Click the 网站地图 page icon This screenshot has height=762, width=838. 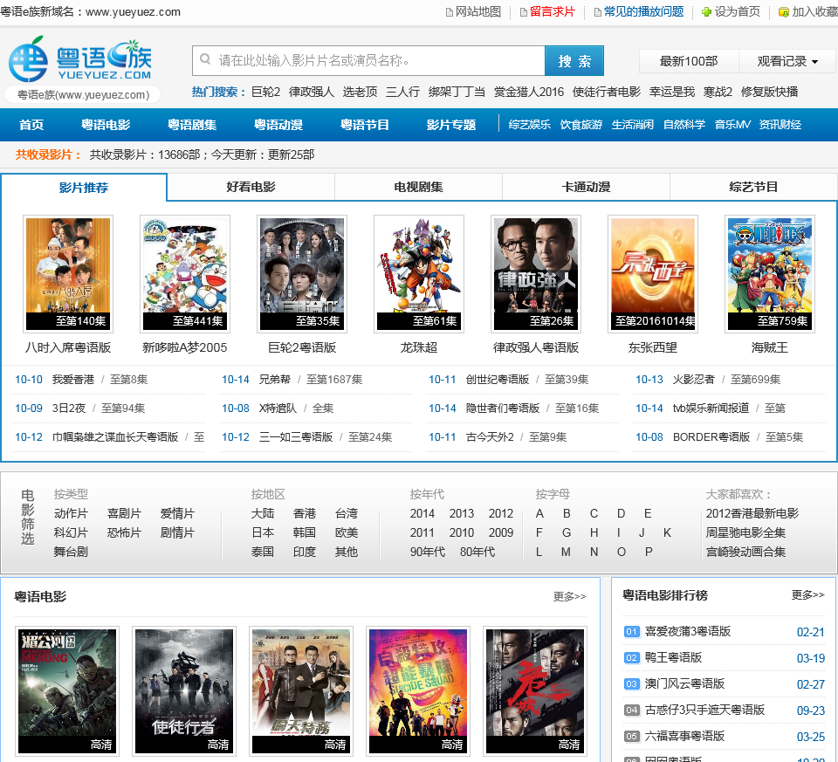pyautogui.click(x=450, y=12)
